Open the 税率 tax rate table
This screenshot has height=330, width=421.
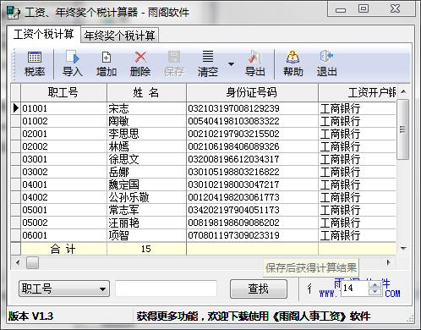(x=35, y=64)
